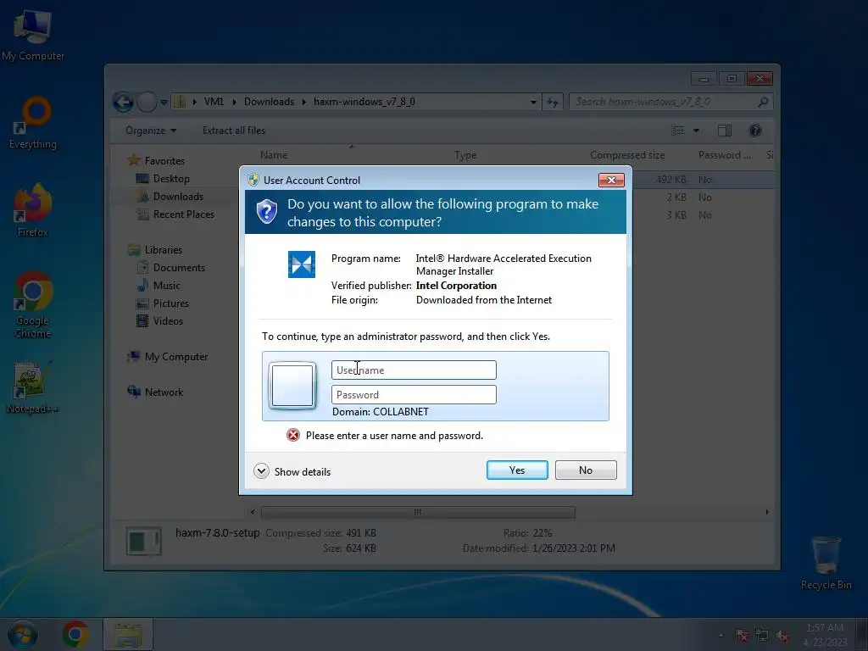Screen dimensions: 868x651
Task: Click the scrollbar right arrow in Explorer
Action: click(766, 512)
